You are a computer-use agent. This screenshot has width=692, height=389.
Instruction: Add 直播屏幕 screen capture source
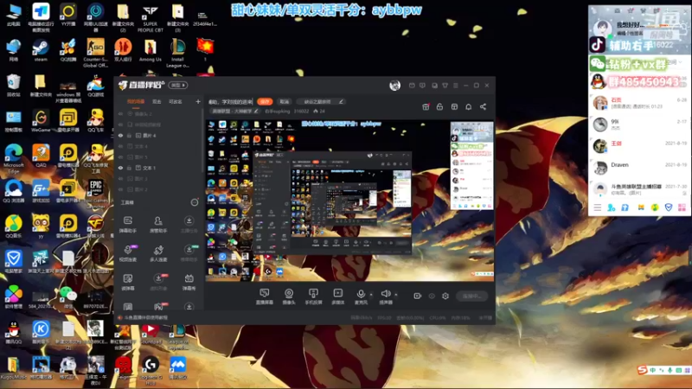(265, 297)
